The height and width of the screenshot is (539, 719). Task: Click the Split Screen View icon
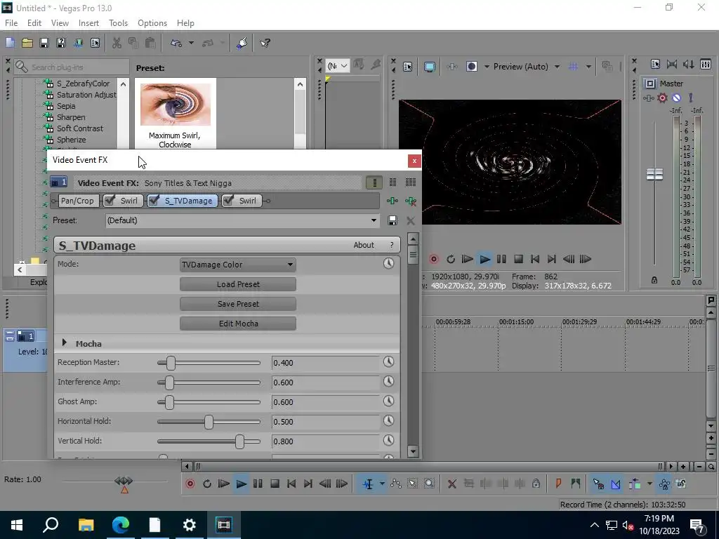click(471, 67)
